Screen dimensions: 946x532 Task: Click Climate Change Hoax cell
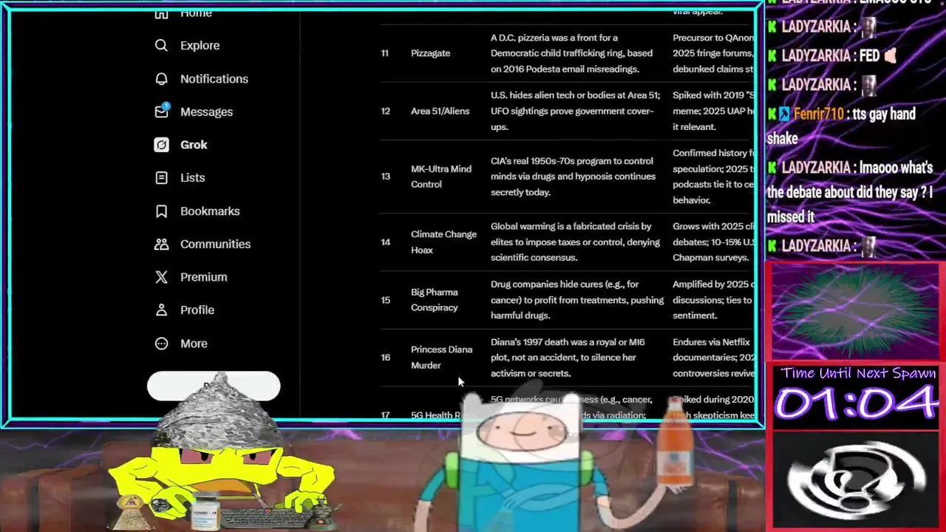[x=443, y=242]
